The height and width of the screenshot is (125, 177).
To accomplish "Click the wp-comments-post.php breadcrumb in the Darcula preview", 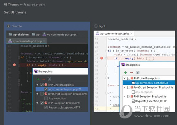I will (x=59, y=34).
